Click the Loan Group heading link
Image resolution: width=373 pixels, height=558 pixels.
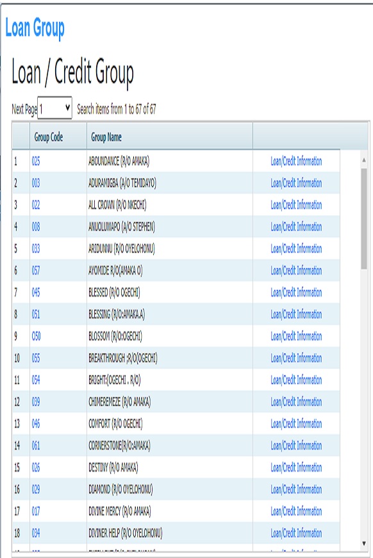coord(35,28)
